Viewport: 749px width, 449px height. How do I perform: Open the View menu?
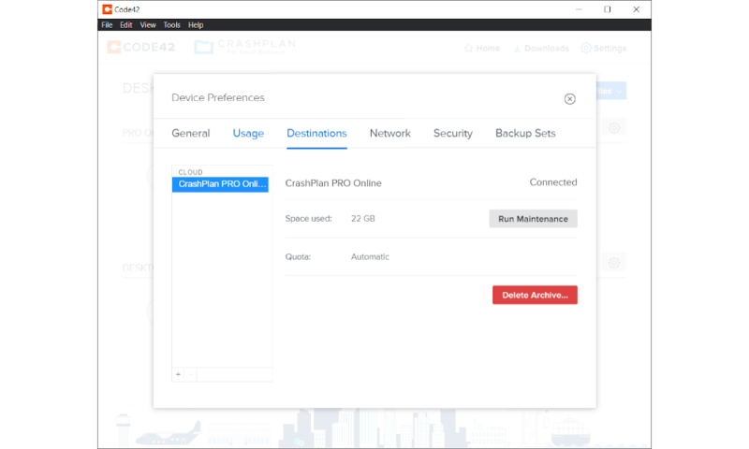[x=148, y=25]
